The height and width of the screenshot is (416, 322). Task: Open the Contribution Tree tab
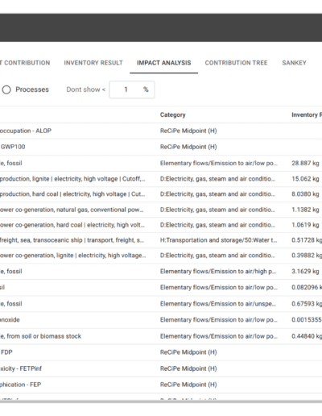coord(236,63)
